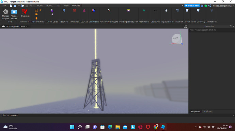
Task: Open the FILE menu
Action: (x=4, y=6)
